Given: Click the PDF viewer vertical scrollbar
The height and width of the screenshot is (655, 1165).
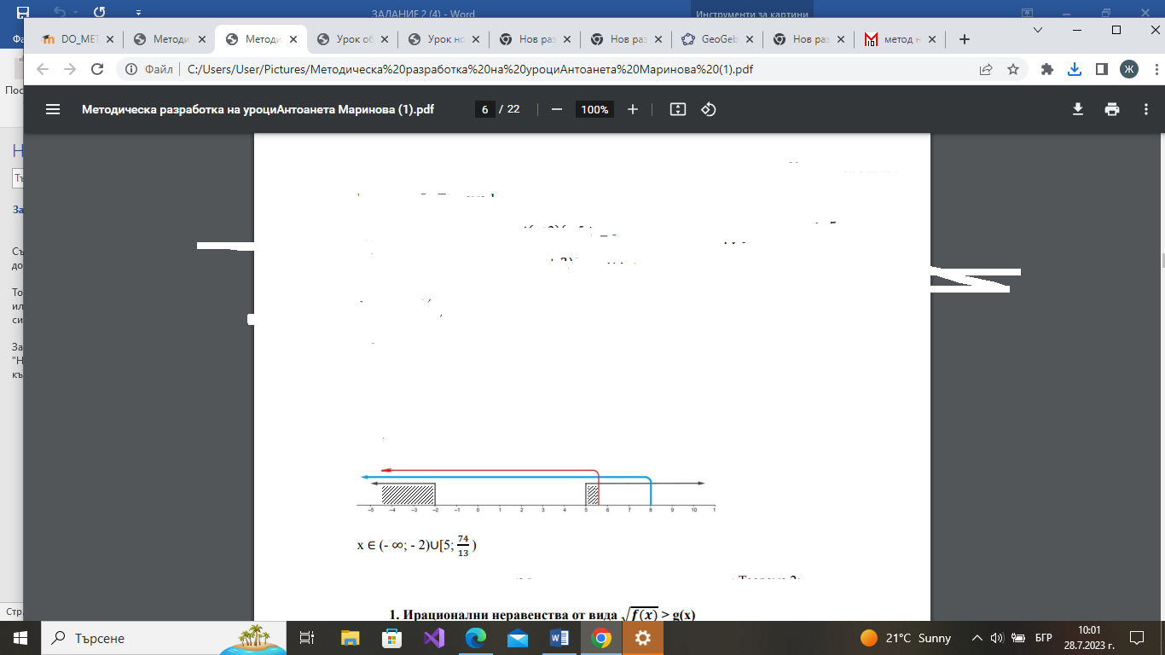Looking at the screenshot, I should [1161, 260].
